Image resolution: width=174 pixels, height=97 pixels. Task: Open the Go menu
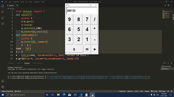pyautogui.click(x=27, y=2)
